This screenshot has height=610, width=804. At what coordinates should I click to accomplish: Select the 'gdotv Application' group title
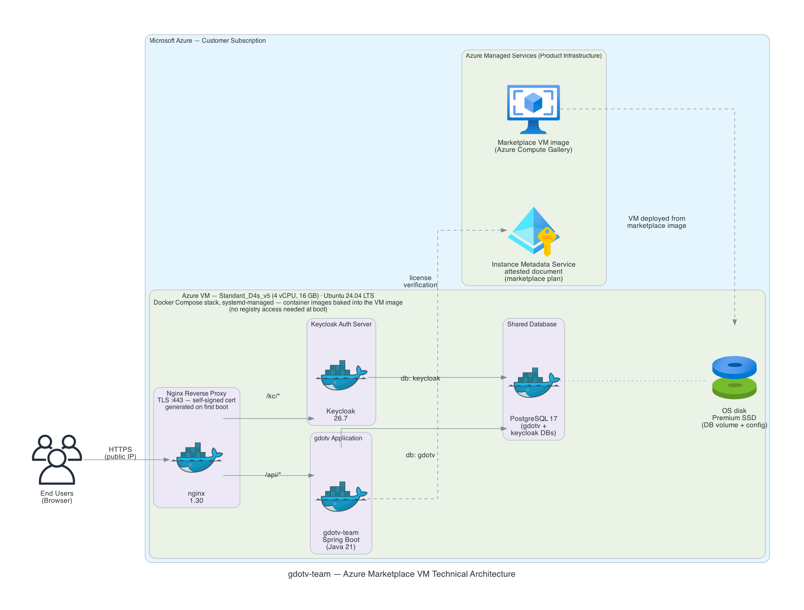338,438
